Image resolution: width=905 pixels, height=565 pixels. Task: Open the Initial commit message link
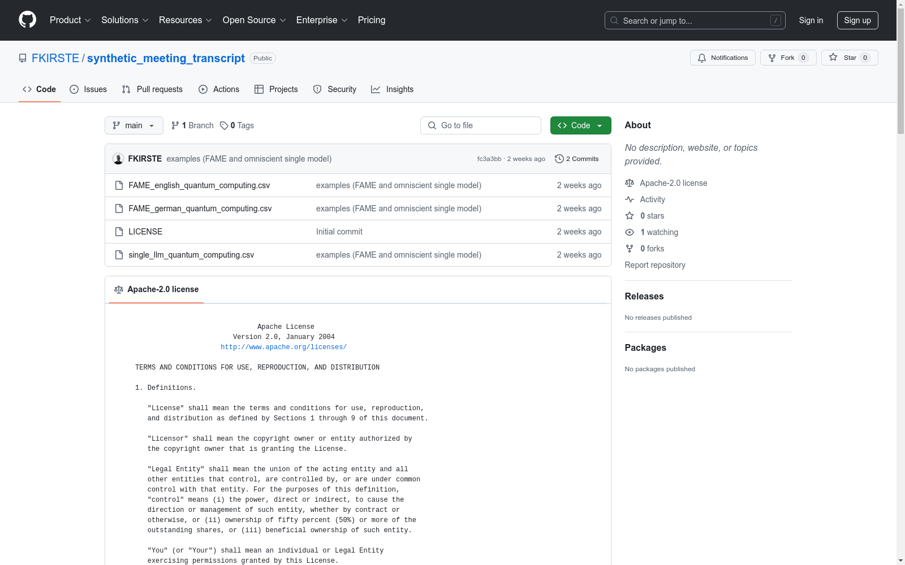pyautogui.click(x=339, y=232)
